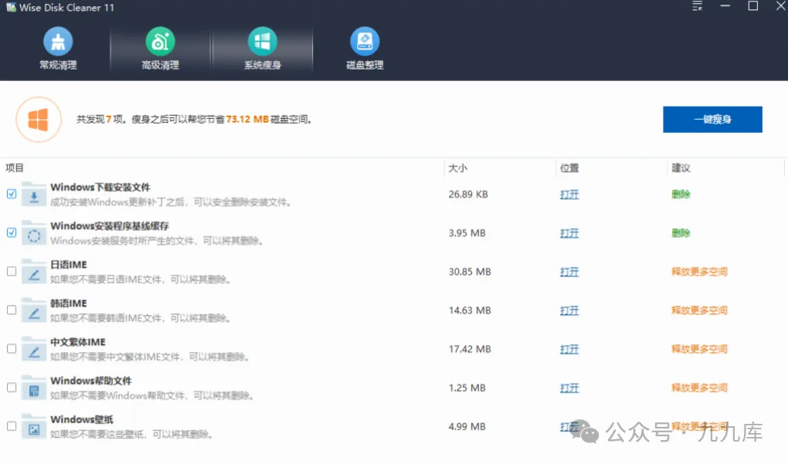Open location of Windows下载安装文件
788x464 pixels.
click(x=569, y=195)
